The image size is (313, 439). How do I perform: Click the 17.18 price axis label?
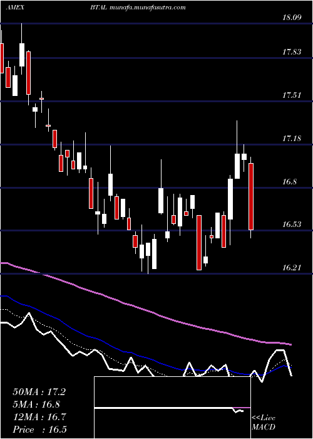(292, 139)
